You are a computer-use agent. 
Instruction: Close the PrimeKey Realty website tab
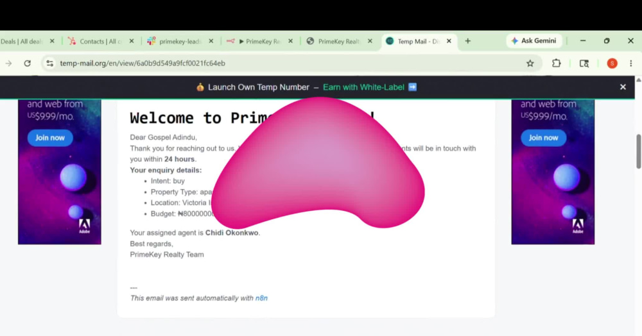[x=370, y=41]
